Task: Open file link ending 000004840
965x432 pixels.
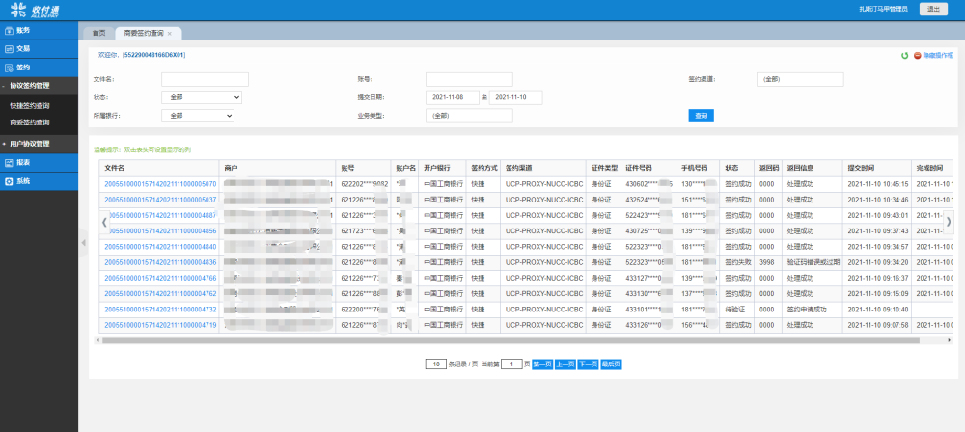Action: (x=160, y=247)
